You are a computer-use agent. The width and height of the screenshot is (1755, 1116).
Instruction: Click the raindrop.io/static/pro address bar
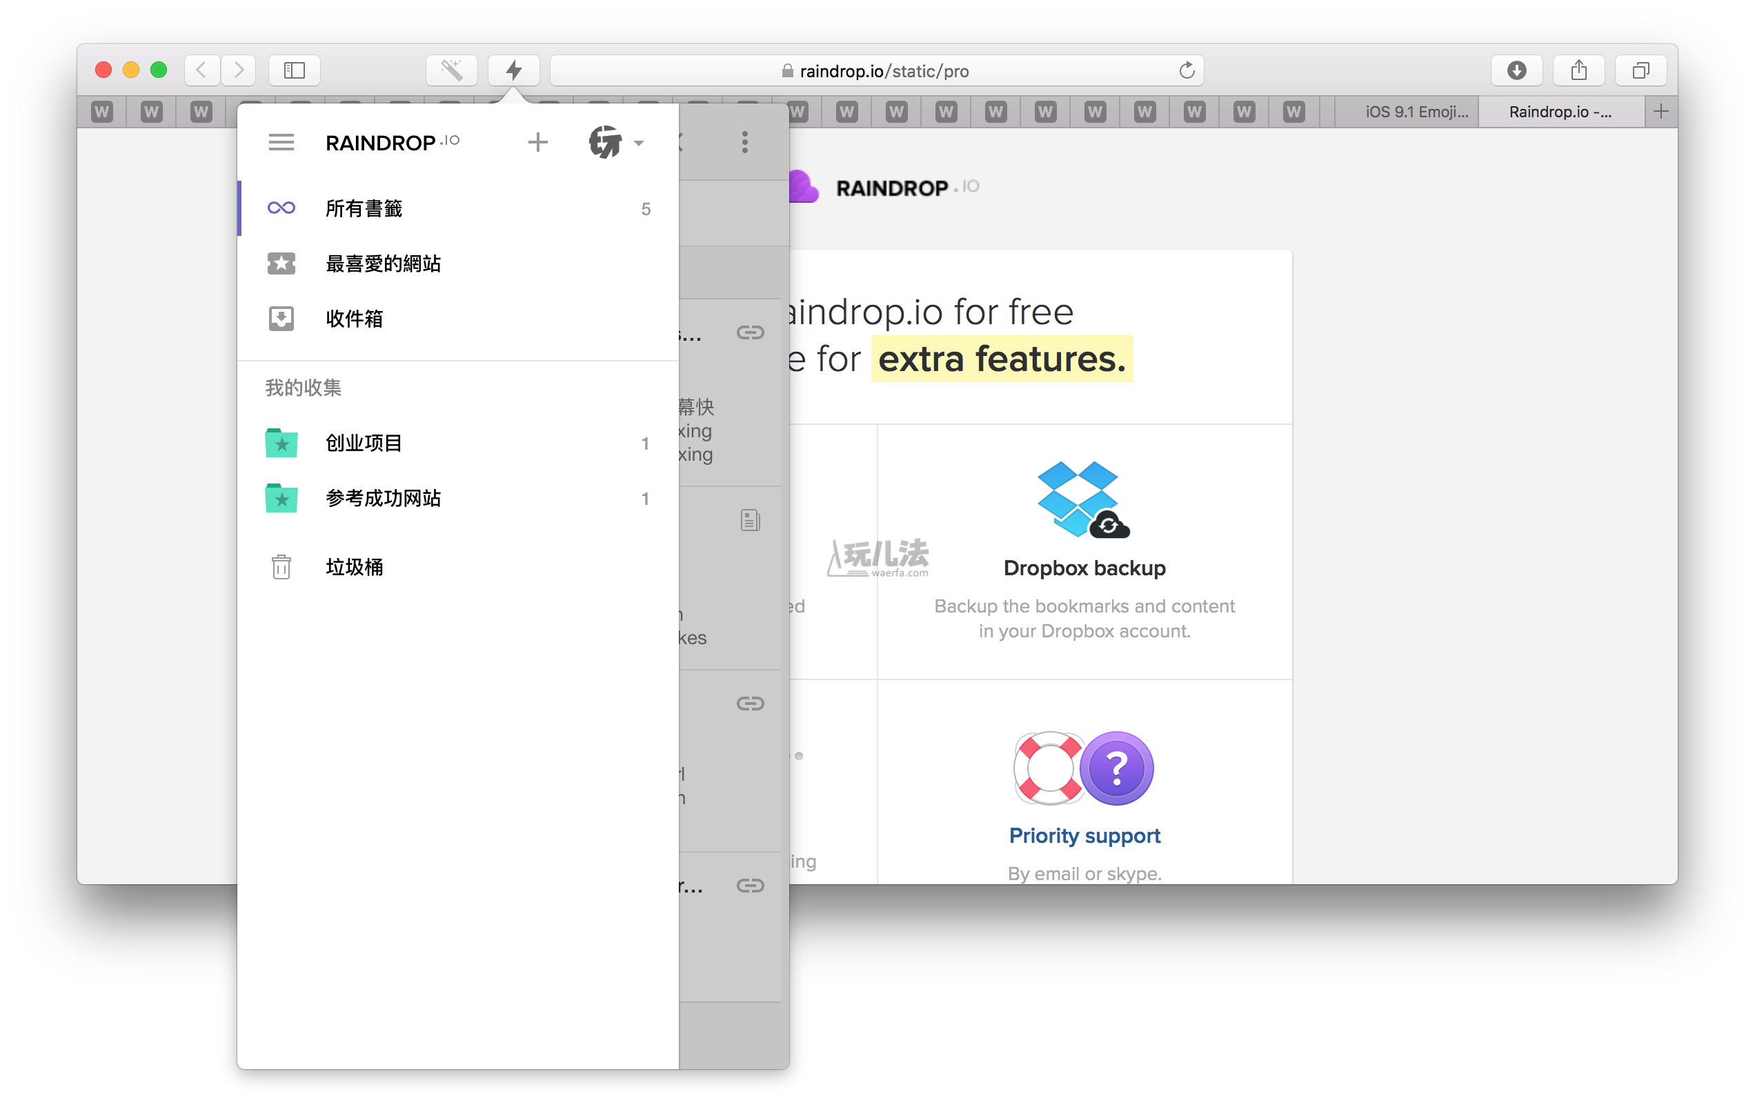877,70
